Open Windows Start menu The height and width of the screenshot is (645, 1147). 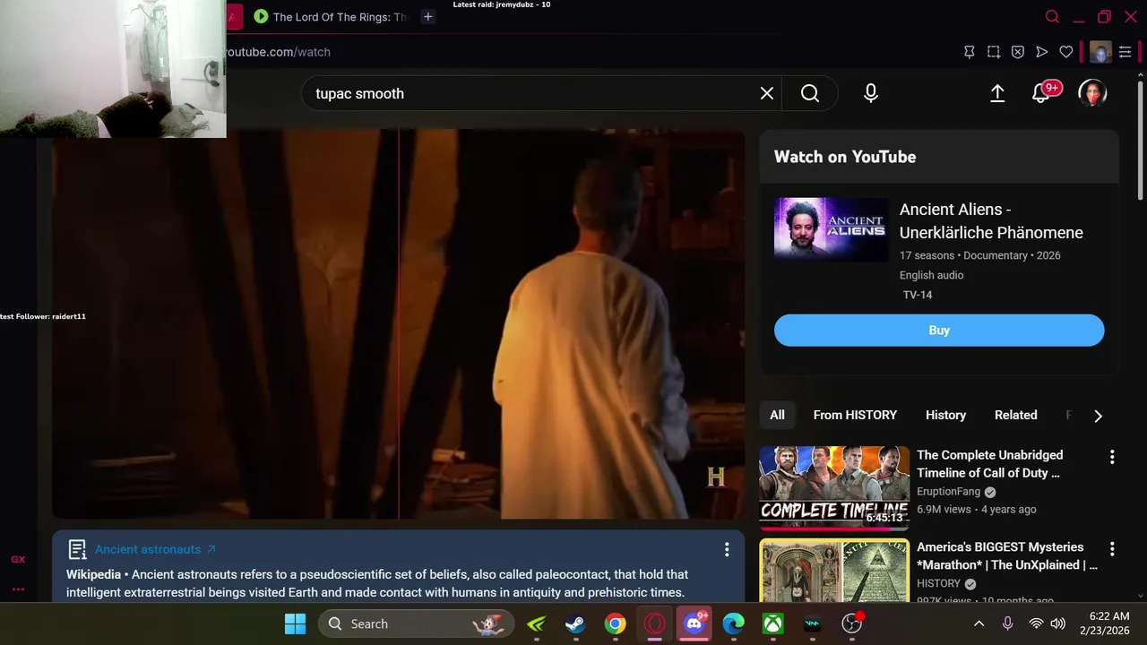click(x=295, y=623)
